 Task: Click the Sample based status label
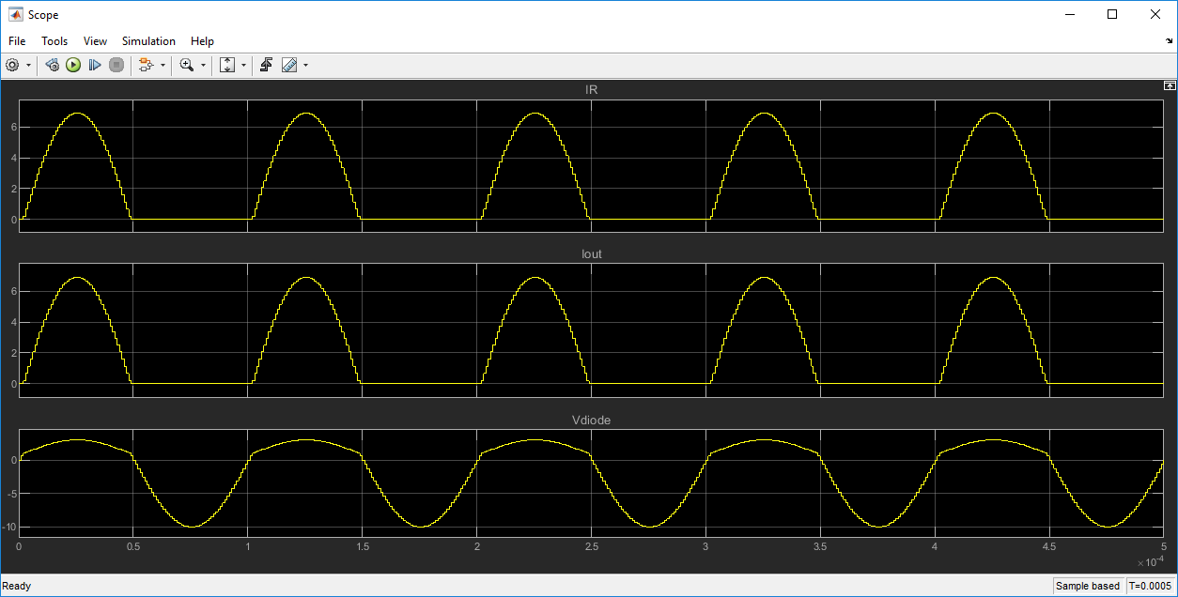pos(1088,586)
